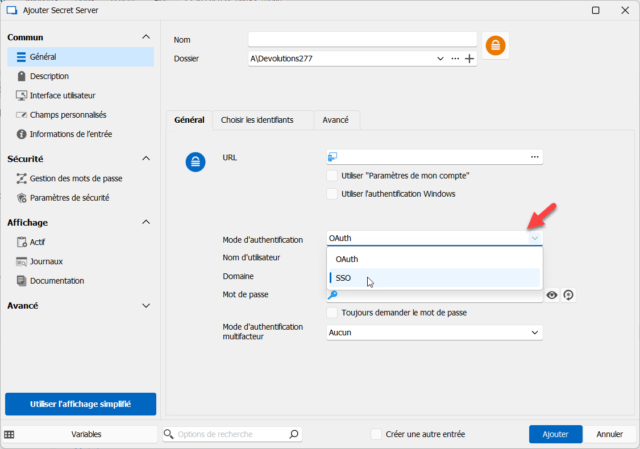Select SSO from the authentication list
Viewport: 640px width, 449px height.
(343, 278)
